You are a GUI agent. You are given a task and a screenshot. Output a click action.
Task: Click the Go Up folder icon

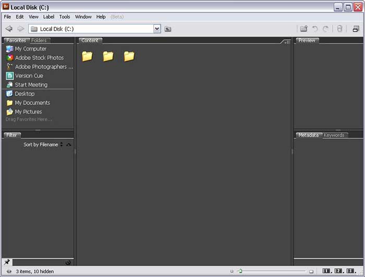[168, 29]
